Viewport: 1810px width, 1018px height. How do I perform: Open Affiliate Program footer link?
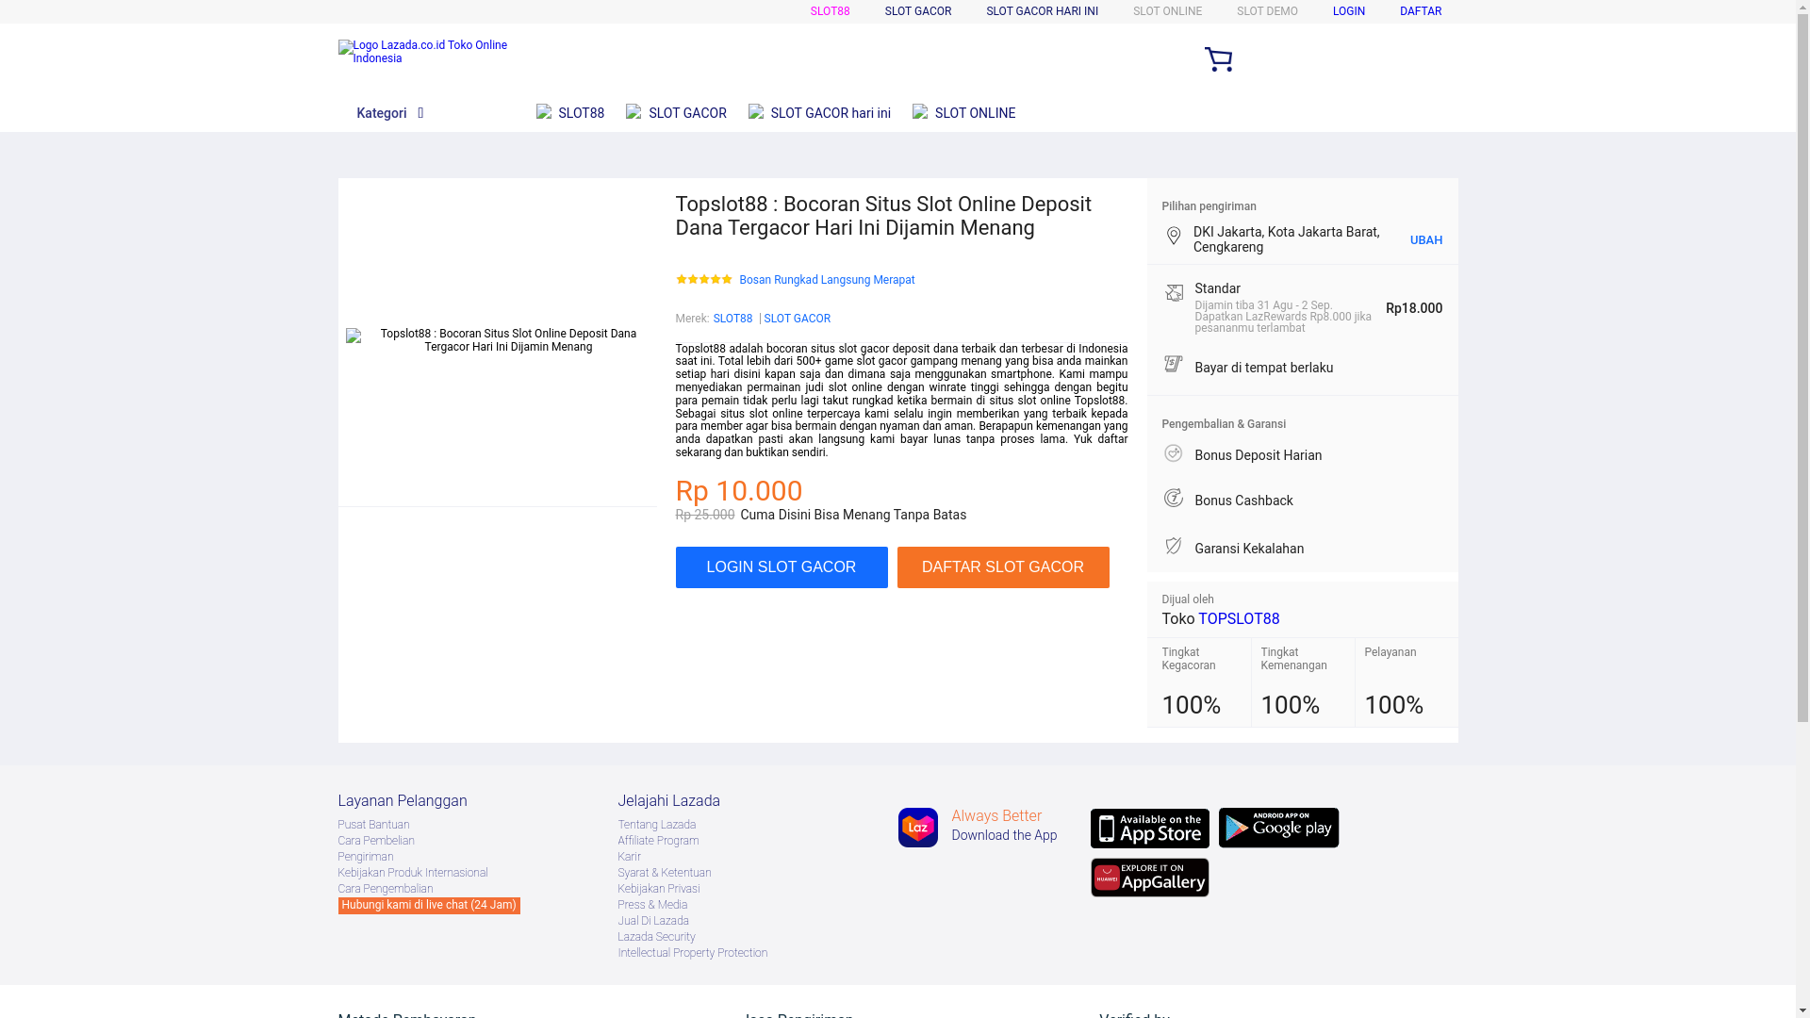coord(658,841)
